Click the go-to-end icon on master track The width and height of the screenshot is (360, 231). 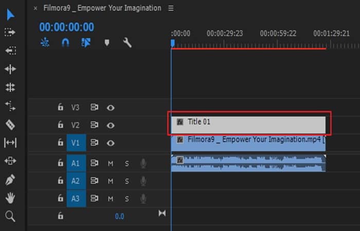(x=162, y=214)
